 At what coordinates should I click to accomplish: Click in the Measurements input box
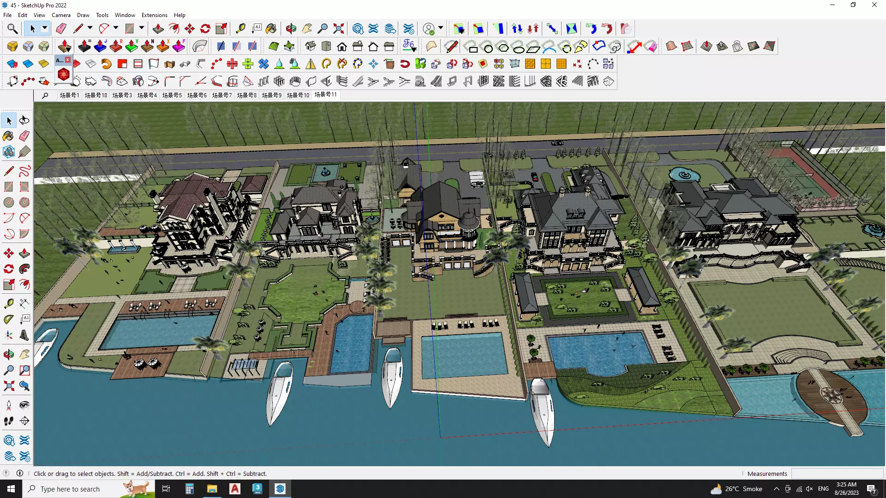[837, 474]
